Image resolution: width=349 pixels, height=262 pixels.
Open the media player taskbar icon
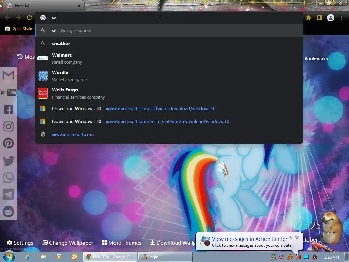(x=59, y=257)
